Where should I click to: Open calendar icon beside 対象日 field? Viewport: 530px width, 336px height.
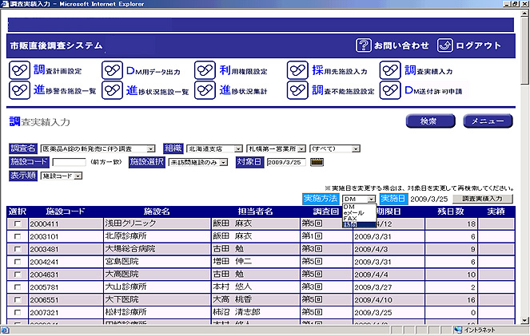point(317,162)
